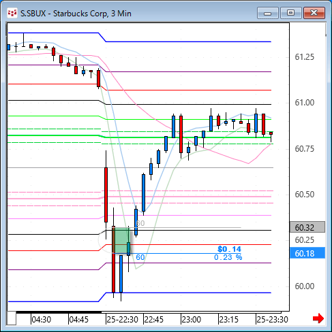Click the 60.25 price axis label

pyautogui.click(x=305, y=240)
